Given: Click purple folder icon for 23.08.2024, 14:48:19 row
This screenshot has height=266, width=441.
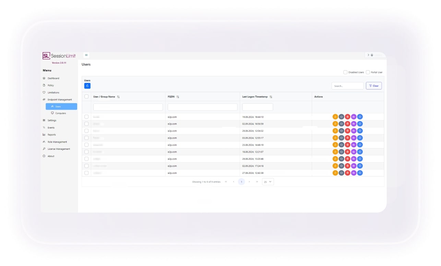Looking at the screenshot, I should (x=354, y=145).
